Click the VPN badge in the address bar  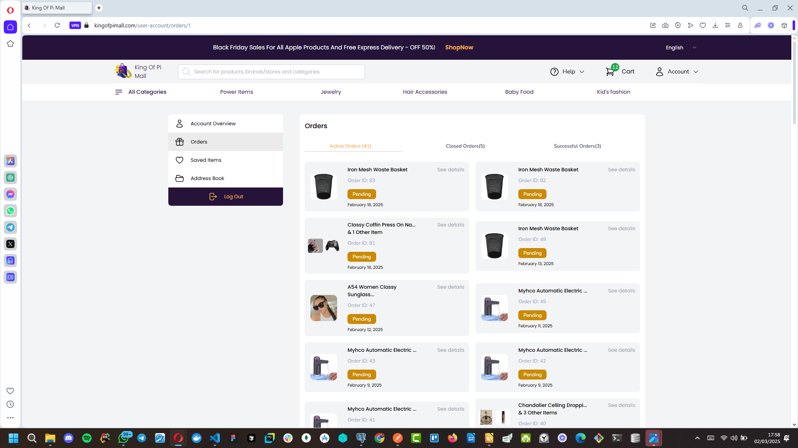point(75,25)
